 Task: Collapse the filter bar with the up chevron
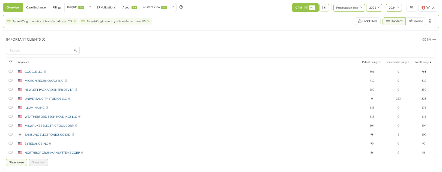[433, 8]
